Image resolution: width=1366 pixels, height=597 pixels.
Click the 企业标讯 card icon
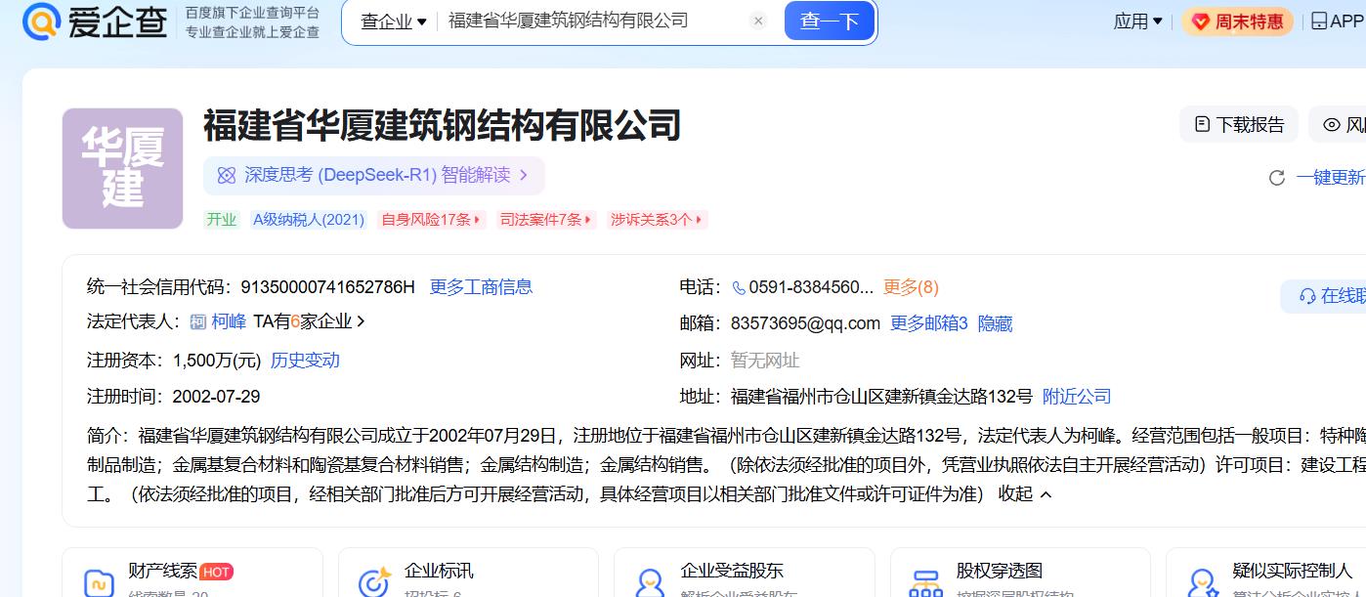pos(375,582)
